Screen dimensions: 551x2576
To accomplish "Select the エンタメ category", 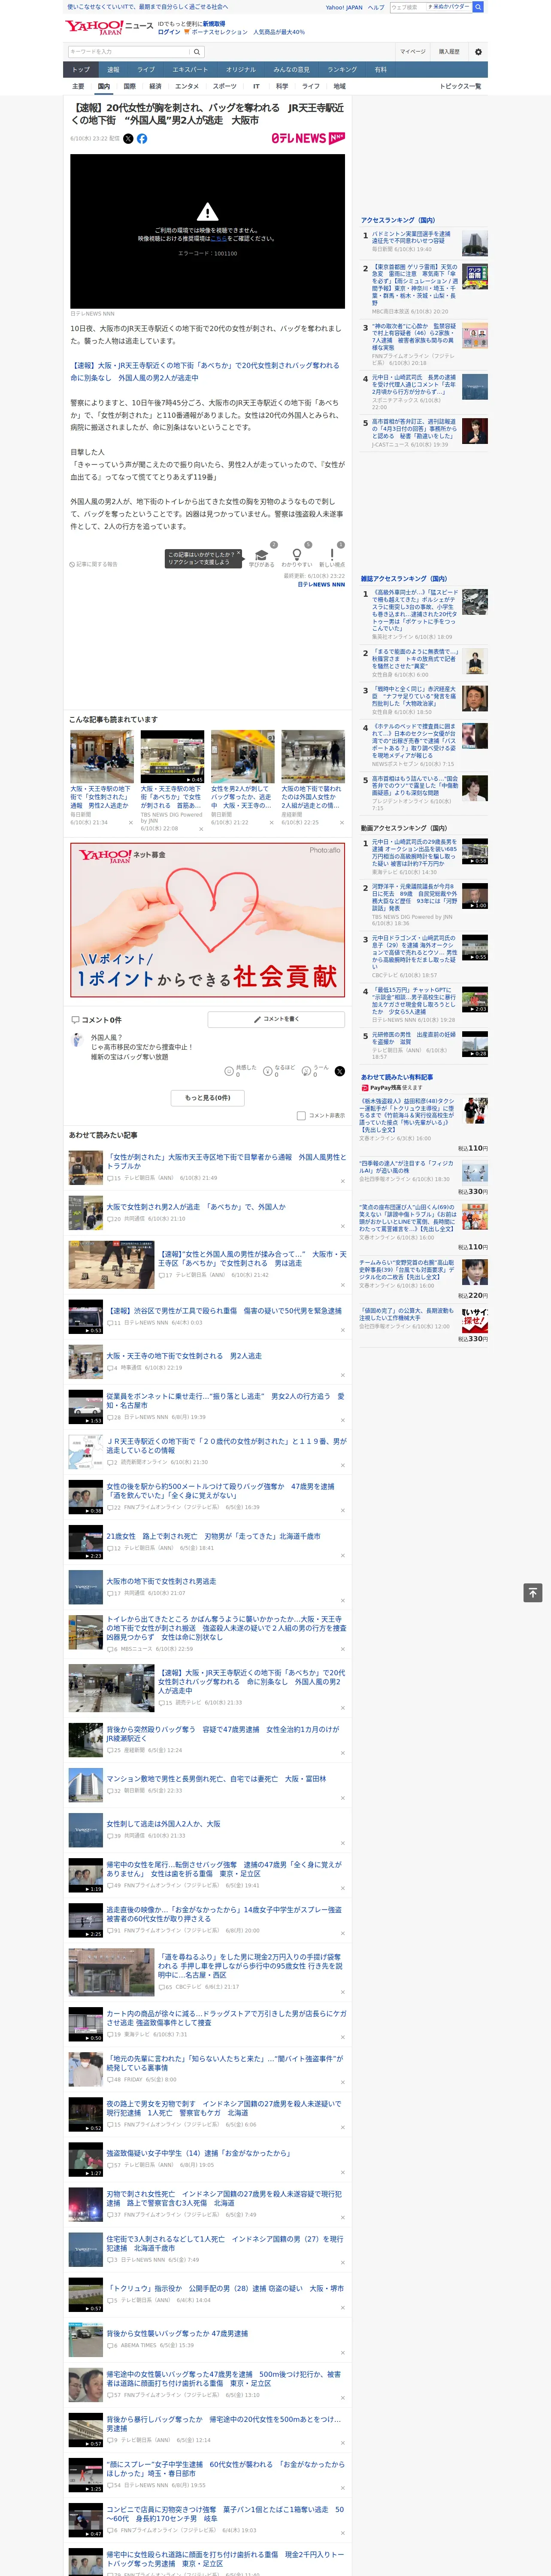I will tap(187, 86).
